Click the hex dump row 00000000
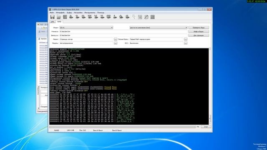 [92, 94]
